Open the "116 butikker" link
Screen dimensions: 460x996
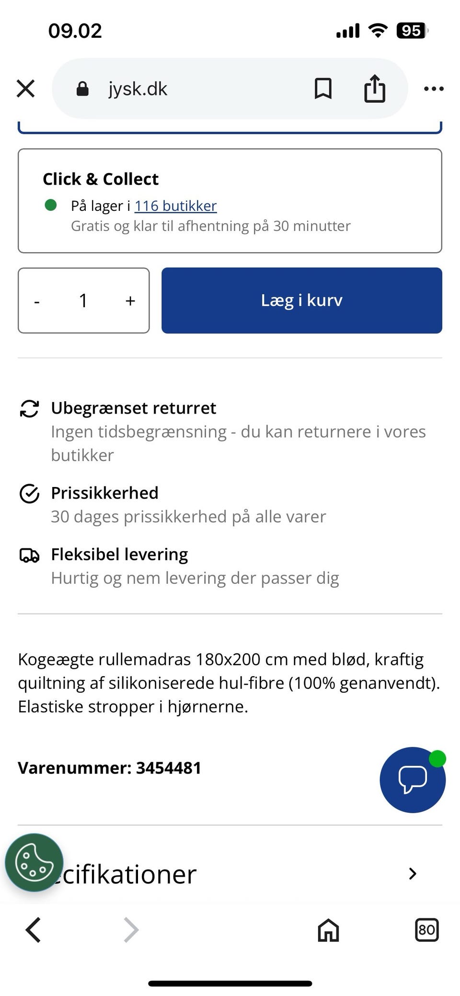(x=175, y=206)
